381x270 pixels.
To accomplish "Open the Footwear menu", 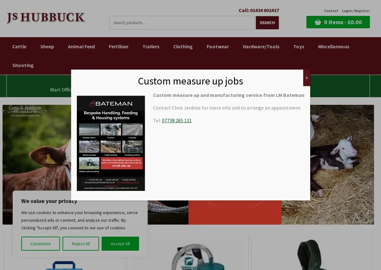I will 218,47.
